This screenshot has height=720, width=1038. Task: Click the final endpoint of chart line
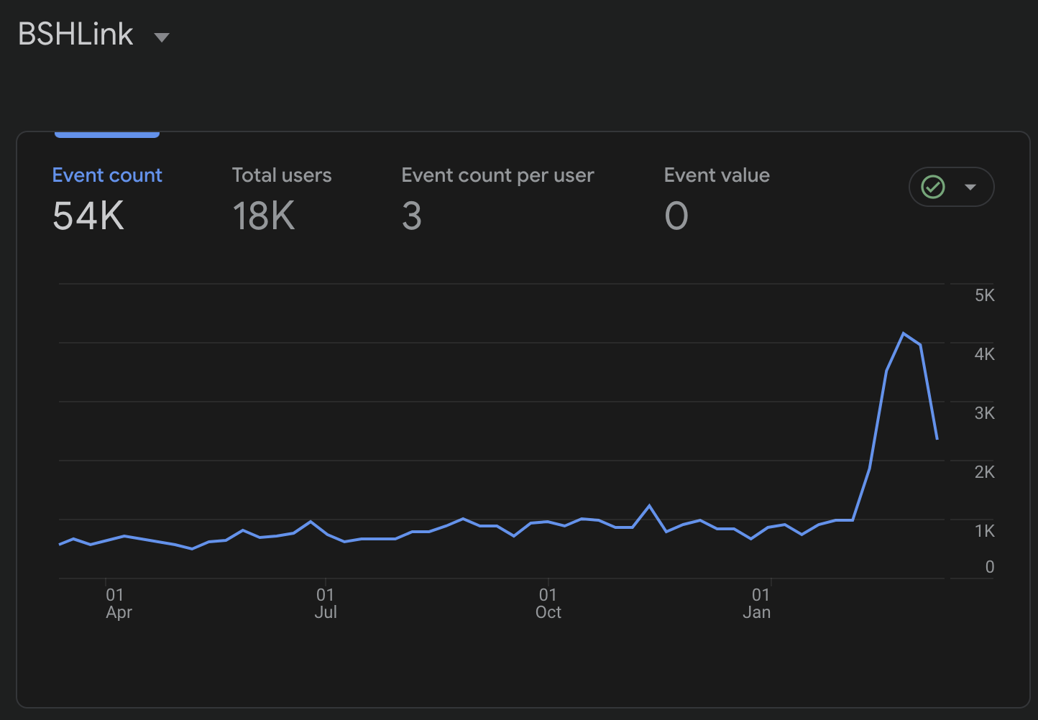point(937,438)
